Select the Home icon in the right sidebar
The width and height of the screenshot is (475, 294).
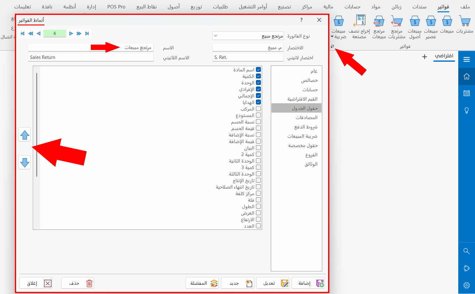click(x=467, y=76)
